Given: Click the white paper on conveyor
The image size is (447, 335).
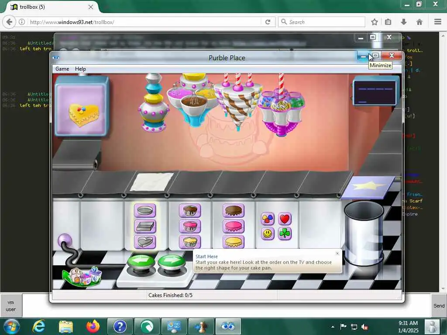Looking at the screenshot, I should click(152, 182).
